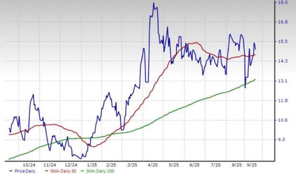Click the 13.1 y-axis price label
The image size is (296, 174).
pos(283,81)
